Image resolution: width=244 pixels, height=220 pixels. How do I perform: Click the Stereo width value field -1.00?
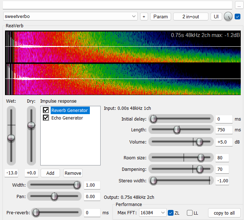[x=222, y=181]
